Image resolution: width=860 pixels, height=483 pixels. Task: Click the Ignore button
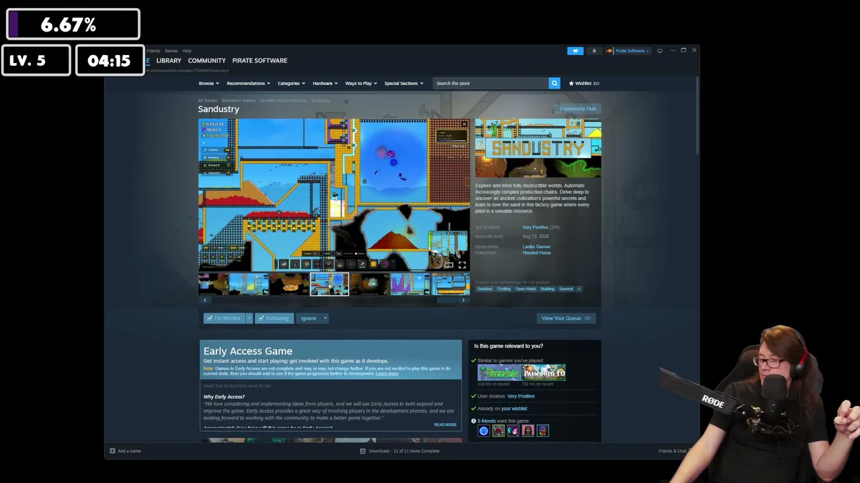(308, 318)
